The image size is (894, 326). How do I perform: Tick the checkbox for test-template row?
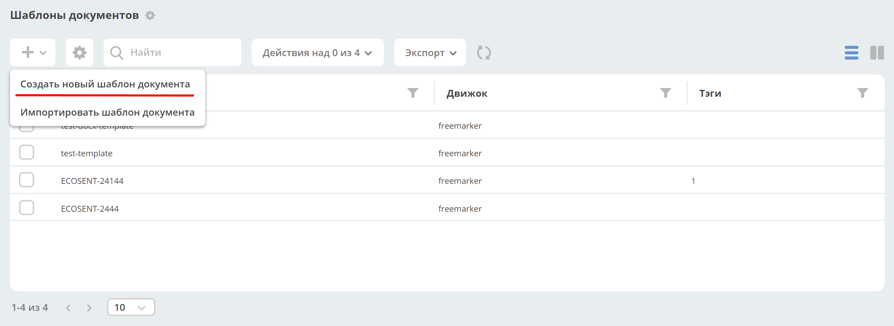[27, 152]
